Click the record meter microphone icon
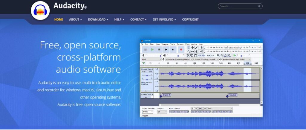The image size is (306, 130). point(202,48)
